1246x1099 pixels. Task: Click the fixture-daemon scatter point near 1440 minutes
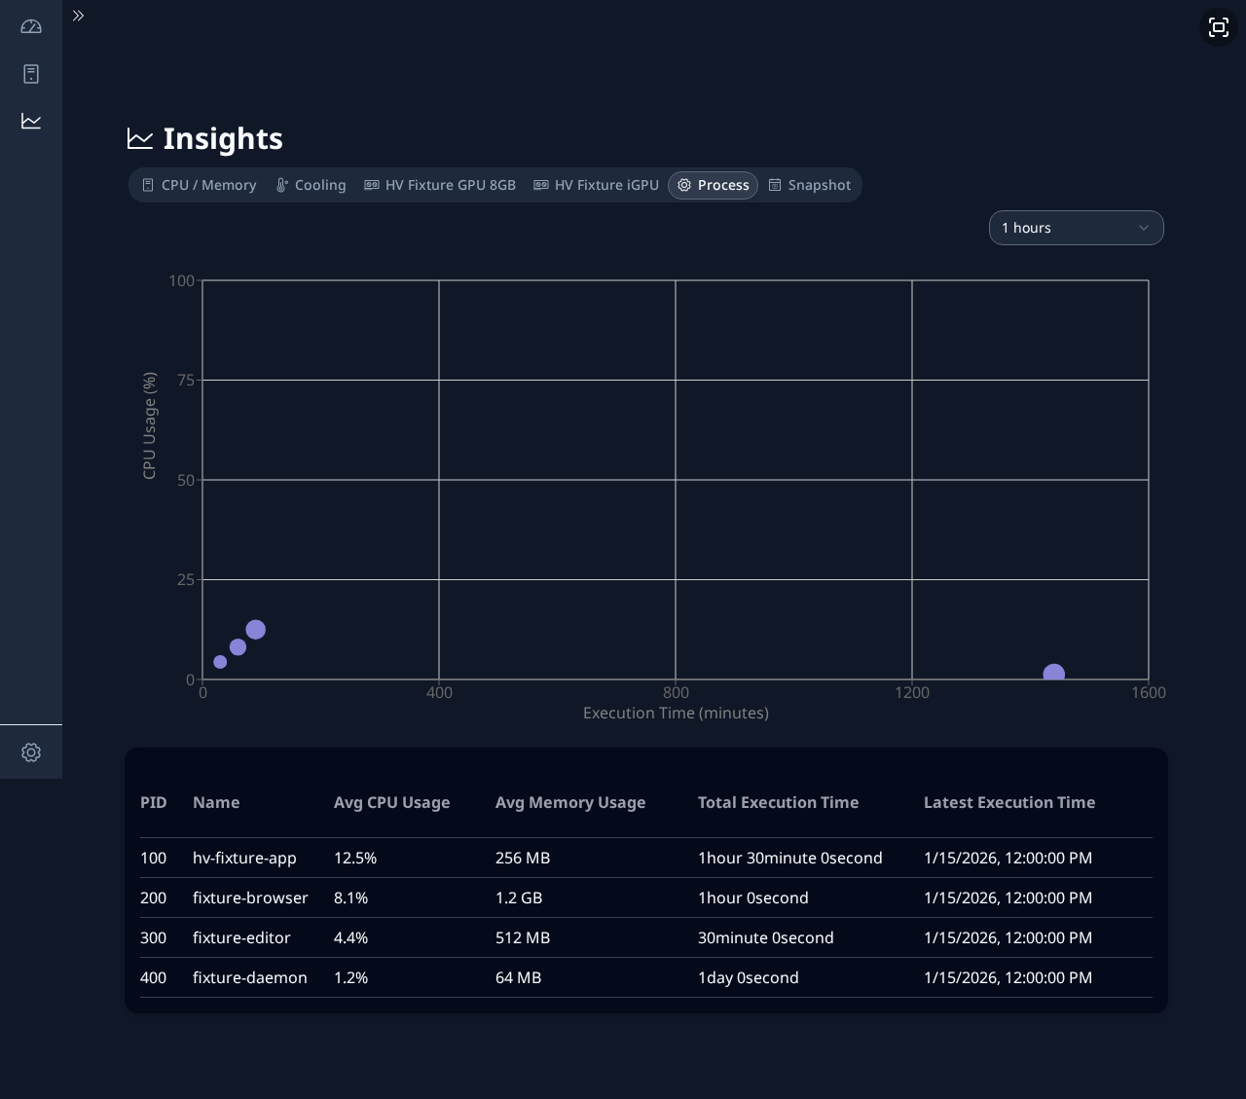pyautogui.click(x=1053, y=674)
